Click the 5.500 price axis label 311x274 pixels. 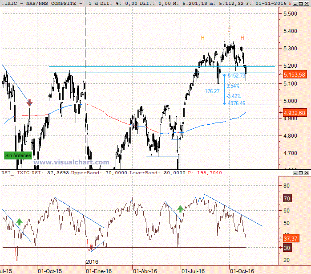(x=290, y=14)
